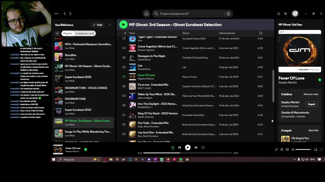Open the Blondfire playlist
This screenshot has height=182, width=325.
pos(84,57)
